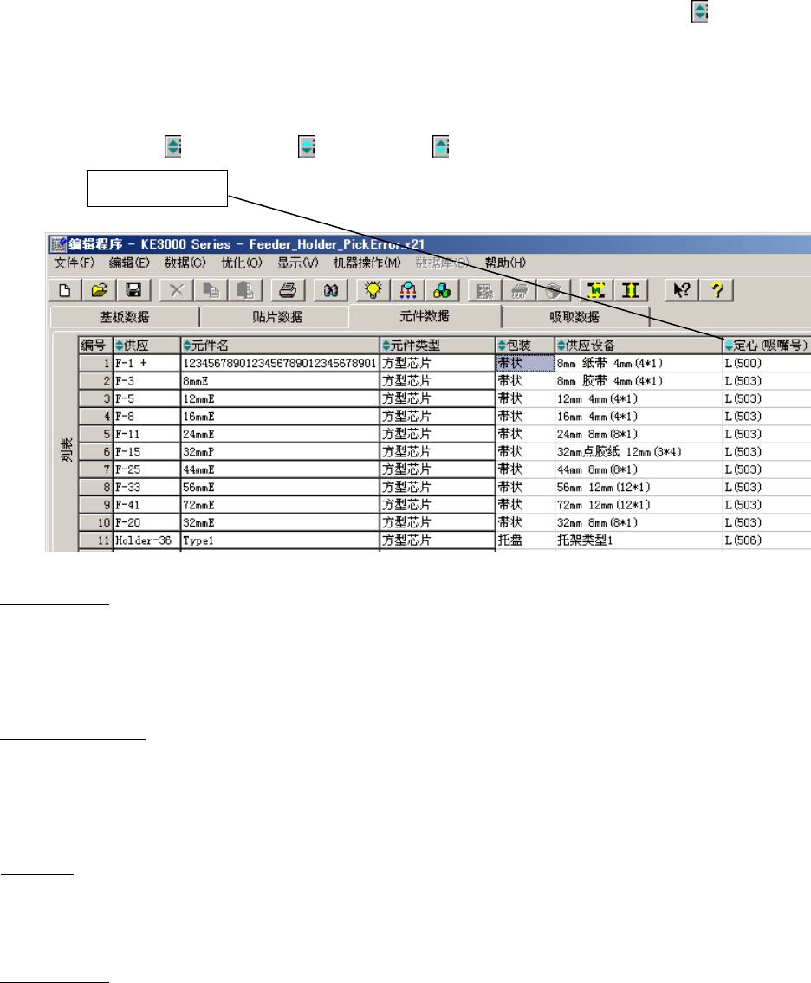
Task: Select supply cell F-1 +
Action: 146,363
